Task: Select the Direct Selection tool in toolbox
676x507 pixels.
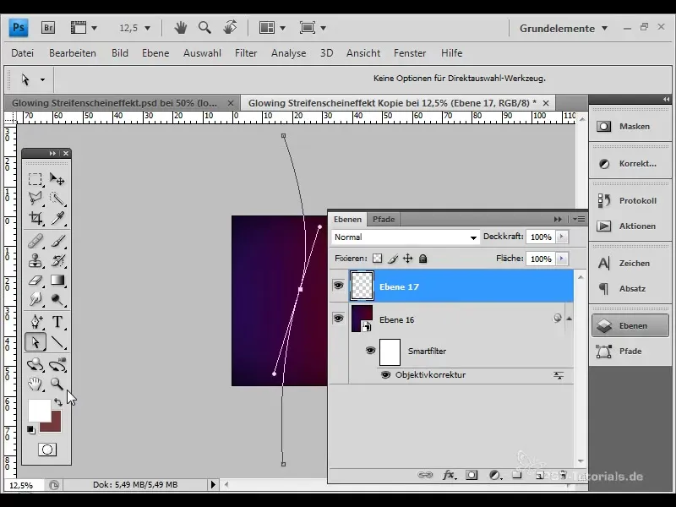Action: [35, 342]
